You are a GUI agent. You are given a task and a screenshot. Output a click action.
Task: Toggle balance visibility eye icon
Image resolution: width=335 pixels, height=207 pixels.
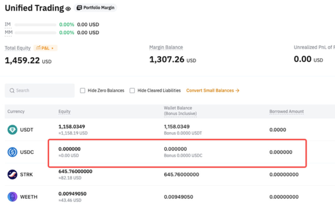[x=68, y=9]
